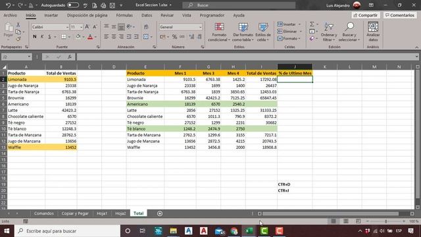Click the Redo arrow in title bar

(20, 5)
